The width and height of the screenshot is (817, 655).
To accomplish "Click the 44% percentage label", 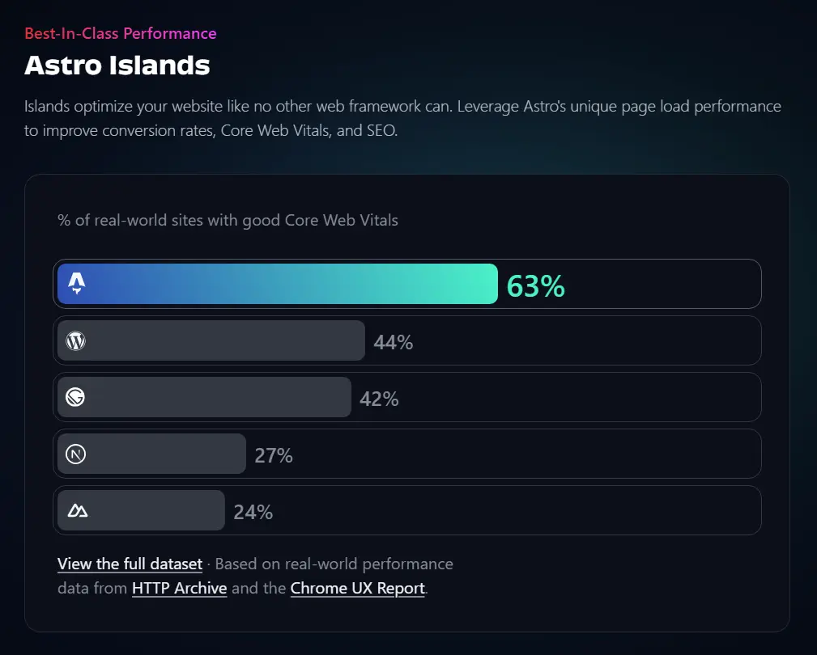I will point(394,342).
